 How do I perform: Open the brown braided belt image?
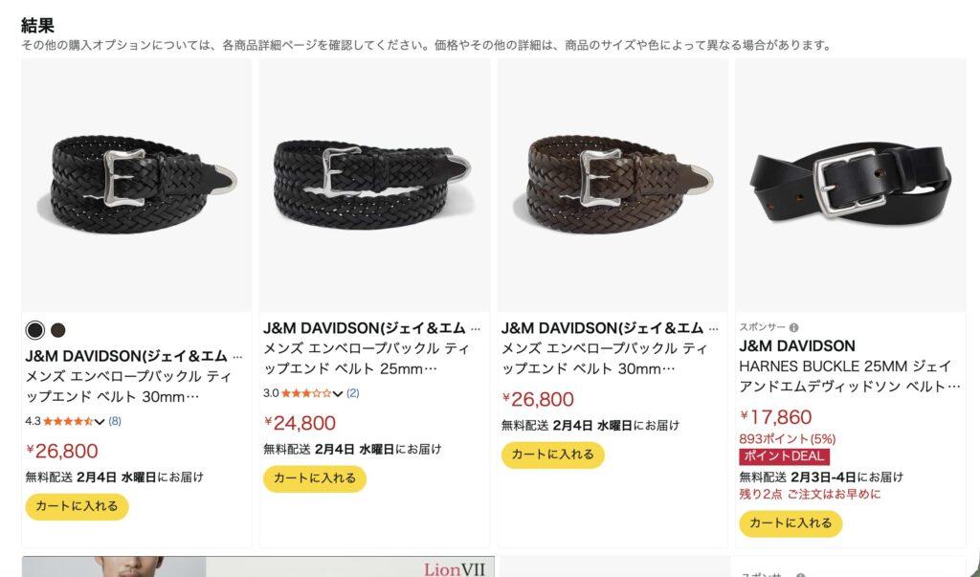tap(612, 186)
